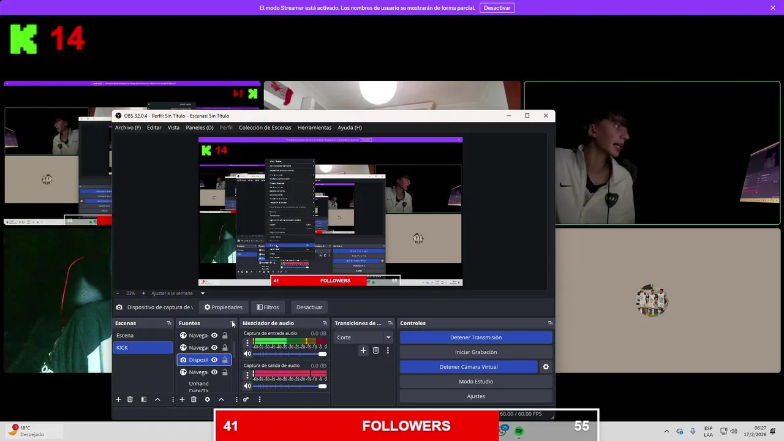Open Vista menu
Screen dimensions: 784x441
pos(173,127)
